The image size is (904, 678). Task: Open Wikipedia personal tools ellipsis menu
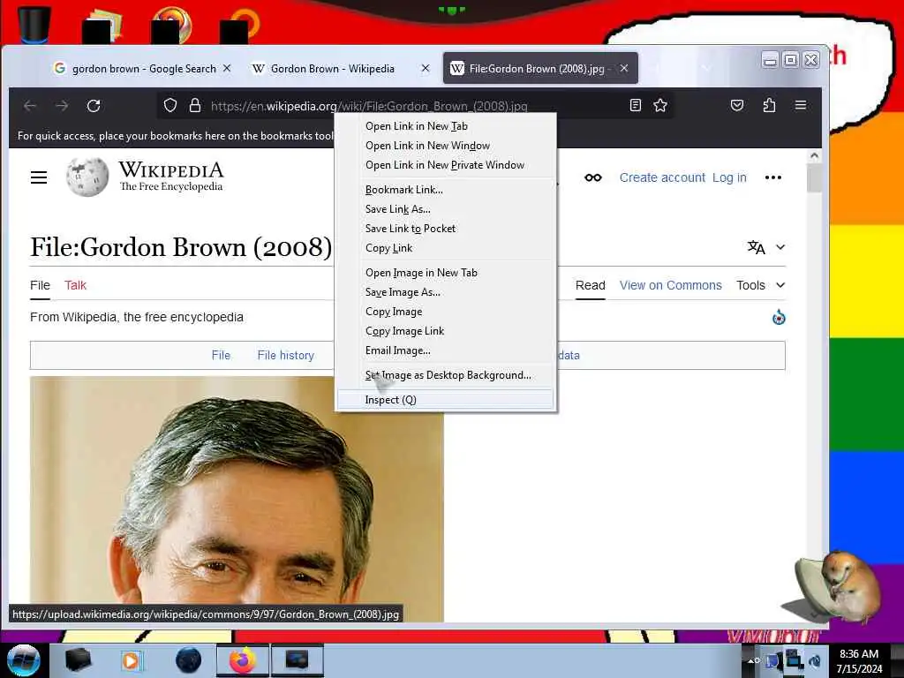click(x=773, y=177)
